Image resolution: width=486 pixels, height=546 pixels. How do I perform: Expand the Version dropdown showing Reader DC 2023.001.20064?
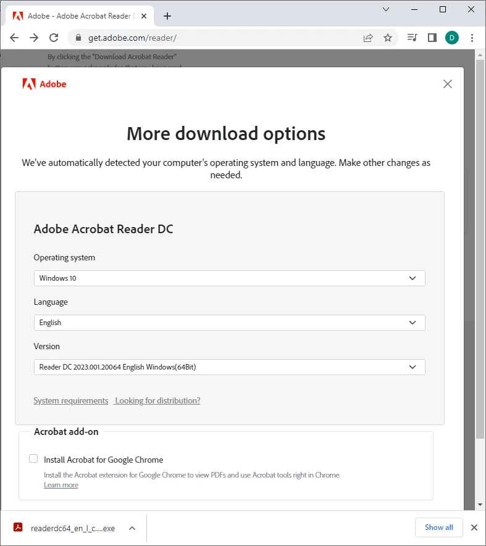point(229,367)
